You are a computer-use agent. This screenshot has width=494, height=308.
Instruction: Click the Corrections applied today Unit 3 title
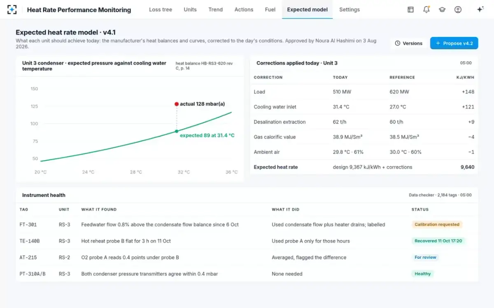tap(297, 63)
